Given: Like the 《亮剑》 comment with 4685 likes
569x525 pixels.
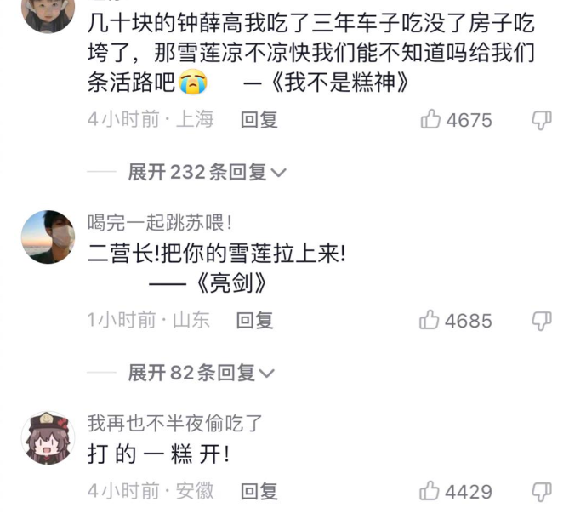Looking at the screenshot, I should (x=430, y=320).
